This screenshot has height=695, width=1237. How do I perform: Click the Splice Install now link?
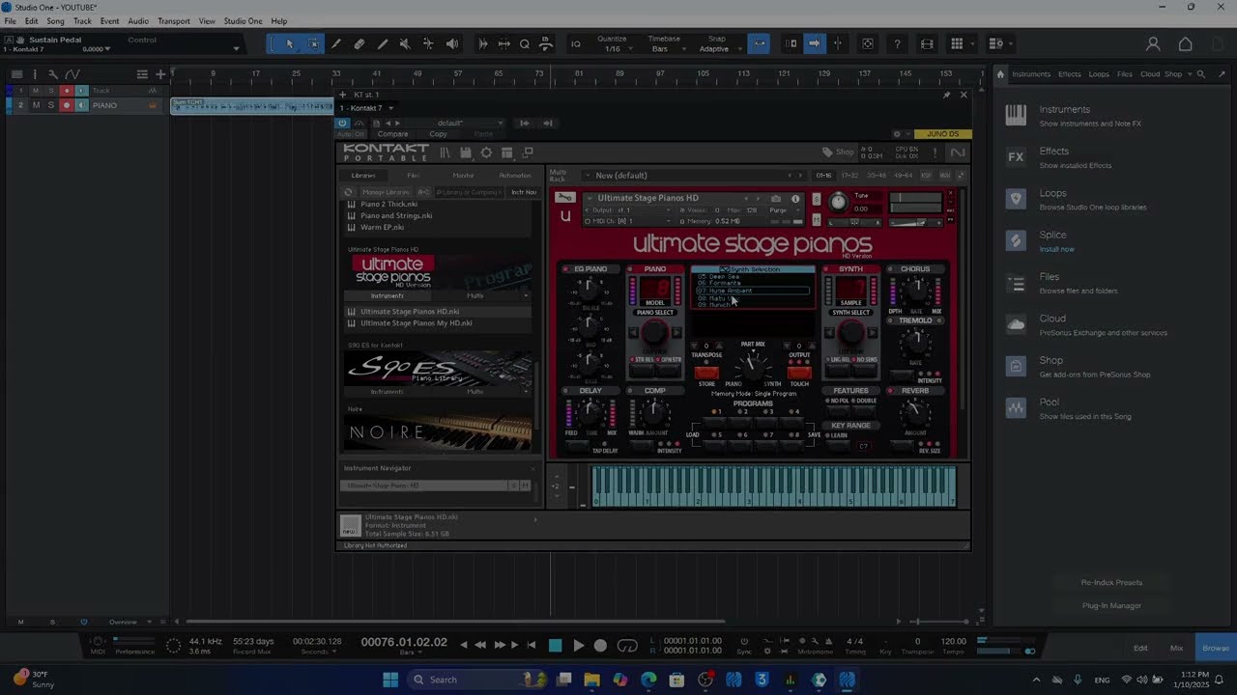[1056, 249]
